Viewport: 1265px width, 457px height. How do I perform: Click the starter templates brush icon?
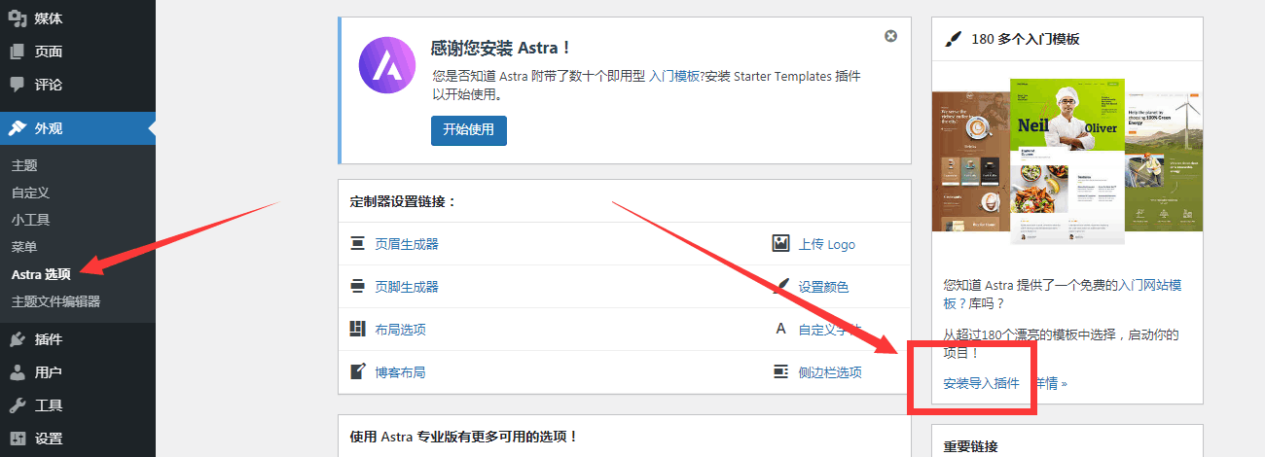point(954,39)
